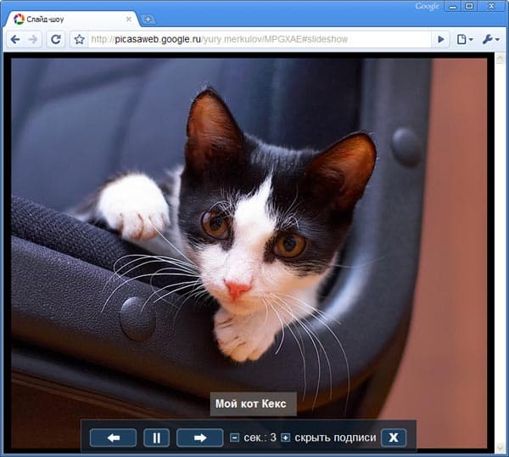Image resolution: width=509 pixels, height=457 pixels.
Task: Click the browser forward arrow
Action: [x=33, y=40]
